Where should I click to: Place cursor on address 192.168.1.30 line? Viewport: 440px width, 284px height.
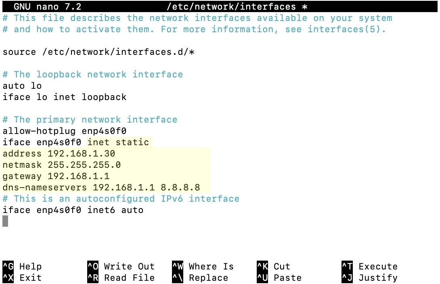point(59,153)
